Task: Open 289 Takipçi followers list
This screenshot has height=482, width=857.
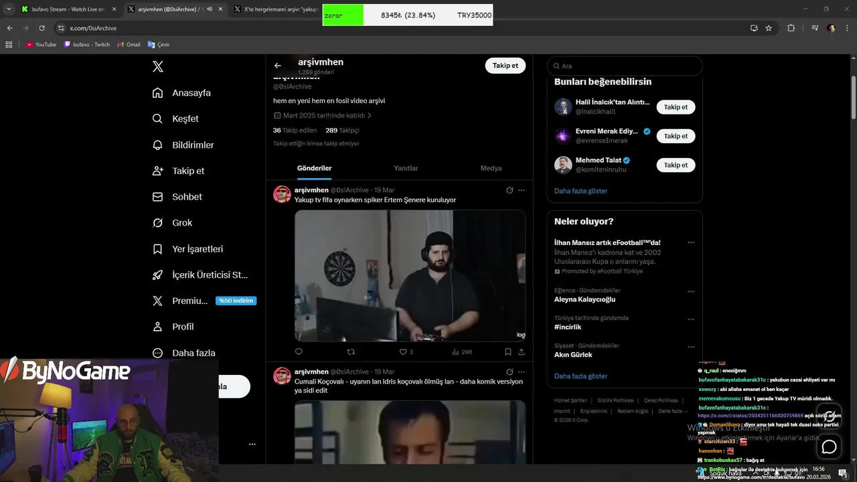Action: click(342, 131)
